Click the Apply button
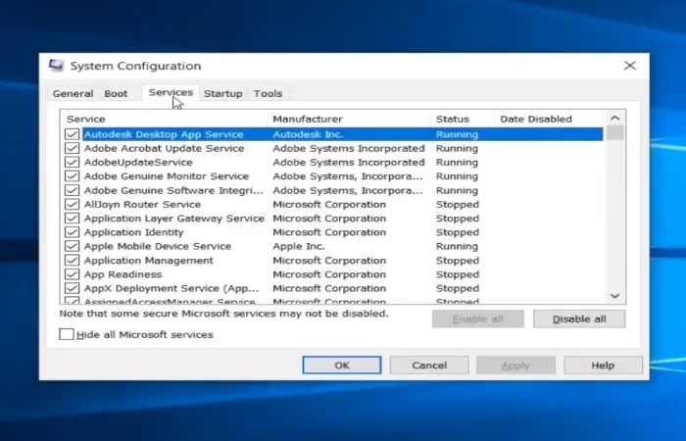 point(515,366)
